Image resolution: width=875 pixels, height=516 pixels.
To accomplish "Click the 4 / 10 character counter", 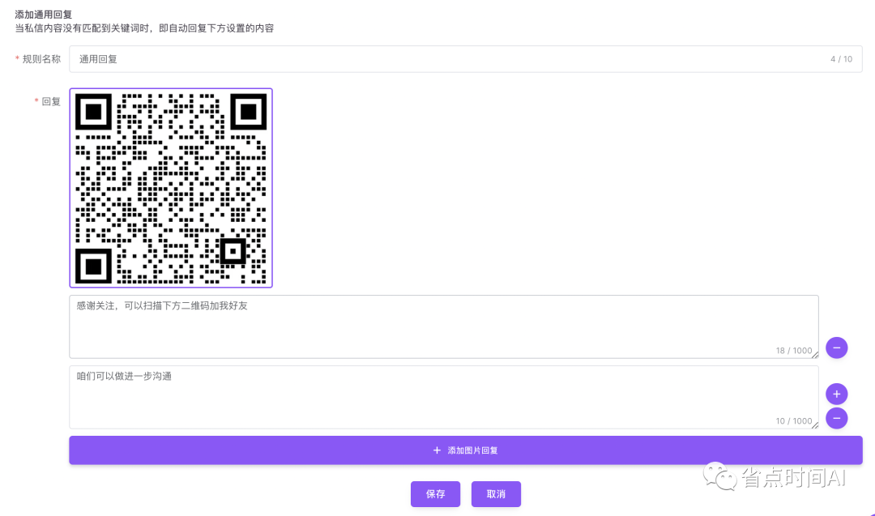I will pos(841,59).
